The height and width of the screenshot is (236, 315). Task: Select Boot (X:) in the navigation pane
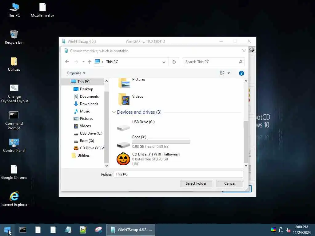coord(87,141)
